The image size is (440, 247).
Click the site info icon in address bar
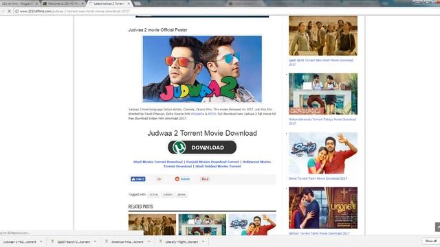[x=16, y=11]
